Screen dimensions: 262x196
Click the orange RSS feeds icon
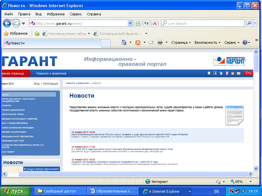pos(138,43)
